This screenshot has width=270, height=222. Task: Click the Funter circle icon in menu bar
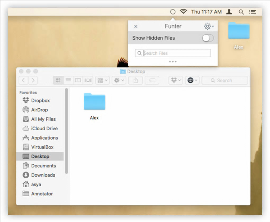coord(173,12)
